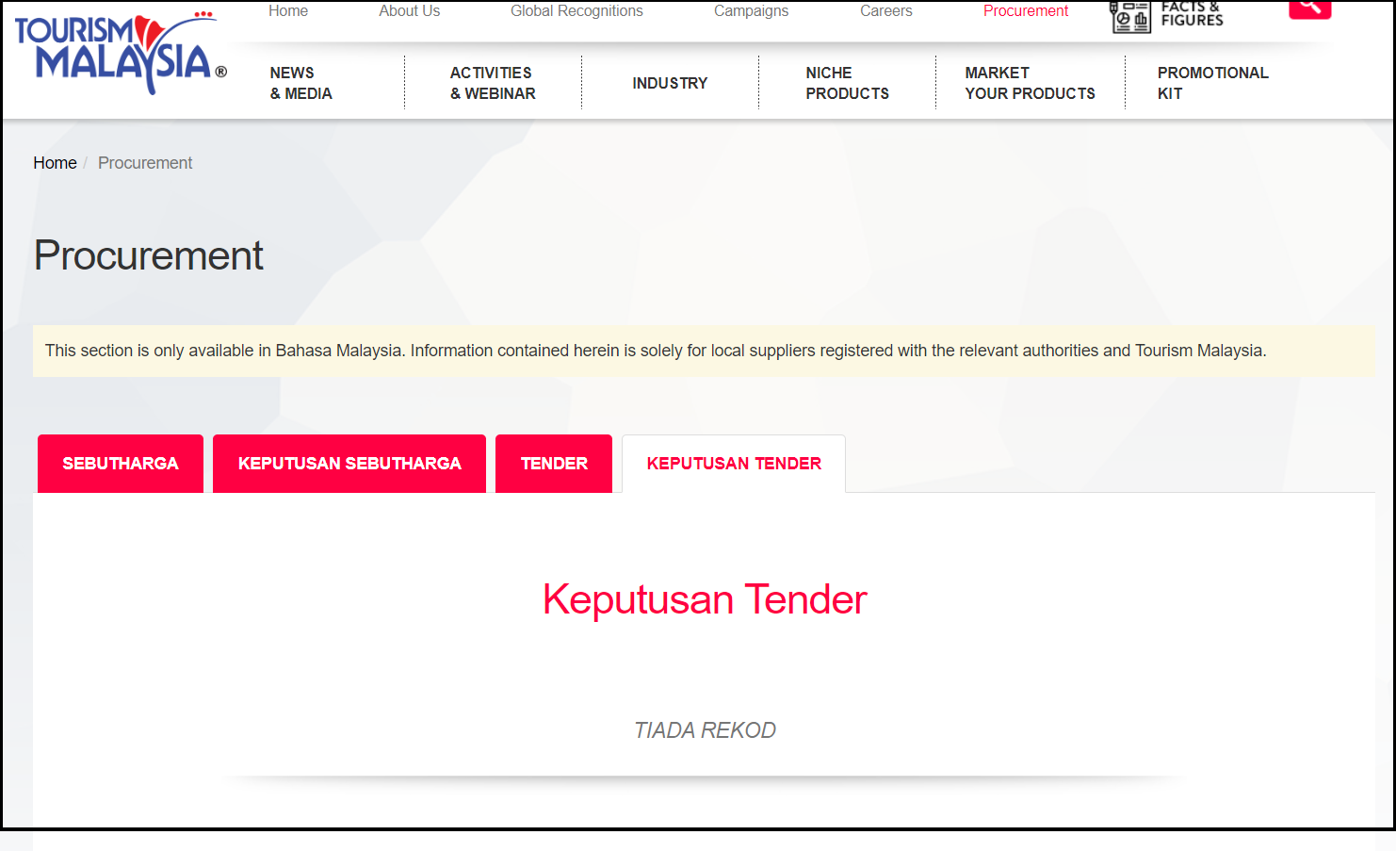The image size is (1396, 851).
Task: Click the Keputusan Tender red heading
Action: 705,599
